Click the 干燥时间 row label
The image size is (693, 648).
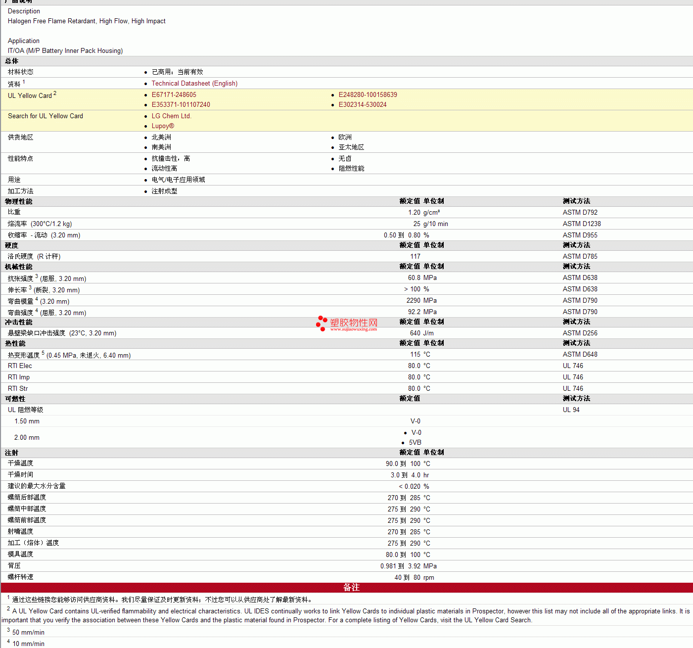click(x=20, y=475)
